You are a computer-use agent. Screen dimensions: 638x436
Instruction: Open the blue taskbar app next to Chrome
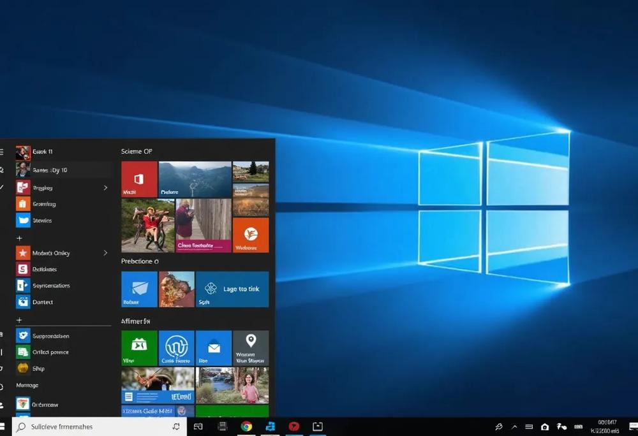pyautogui.click(x=270, y=426)
